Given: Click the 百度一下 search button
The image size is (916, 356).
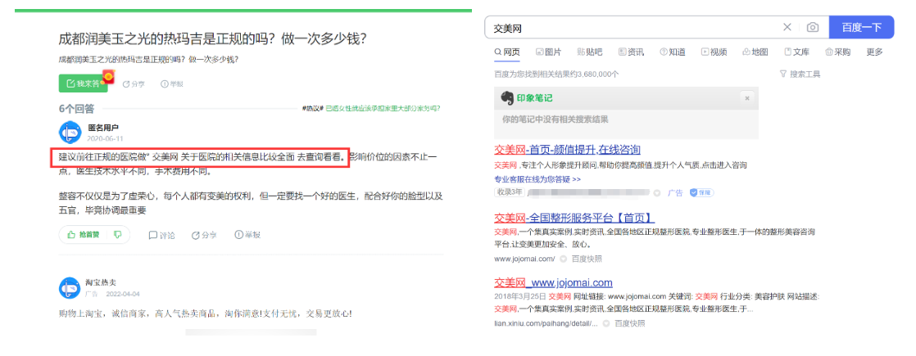Looking at the screenshot, I should pyautogui.click(x=861, y=28).
